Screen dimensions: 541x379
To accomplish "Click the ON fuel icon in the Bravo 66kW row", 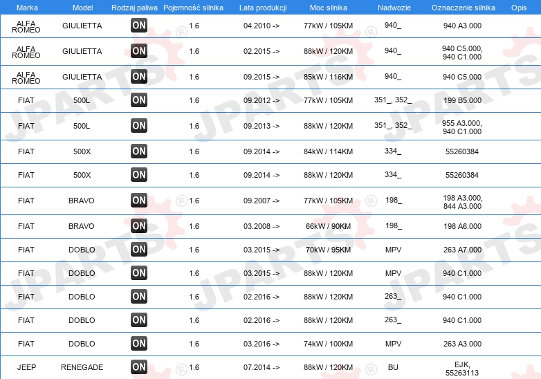I will click(139, 226).
